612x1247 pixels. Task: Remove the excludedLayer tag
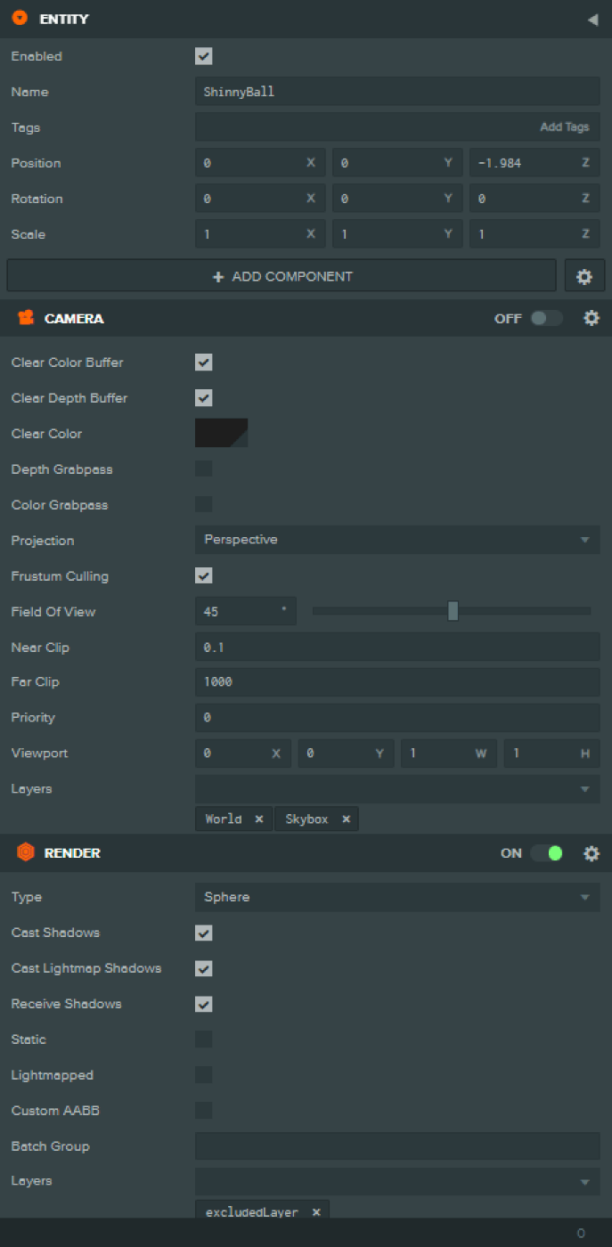click(x=316, y=1212)
